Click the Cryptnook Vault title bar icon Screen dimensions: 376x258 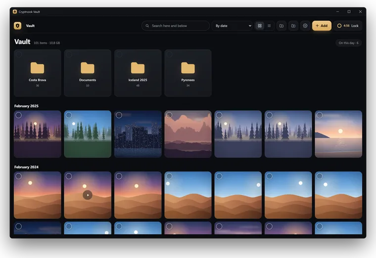(x=15, y=12)
